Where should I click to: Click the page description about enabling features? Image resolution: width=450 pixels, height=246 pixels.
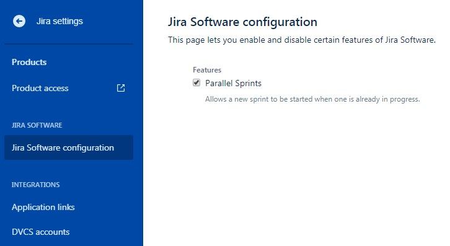(302, 40)
